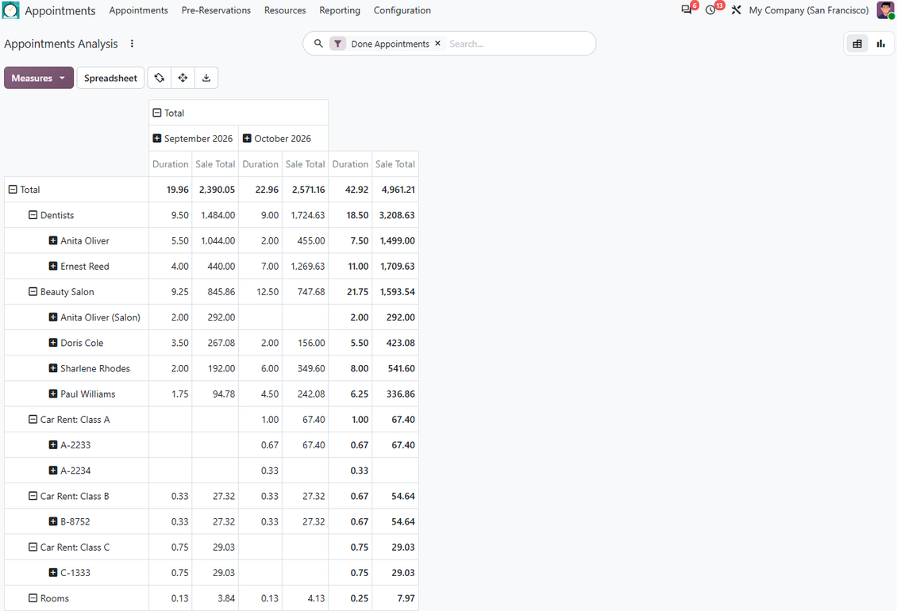Flip the pivot axes
The height and width of the screenshot is (611, 897).
[160, 78]
